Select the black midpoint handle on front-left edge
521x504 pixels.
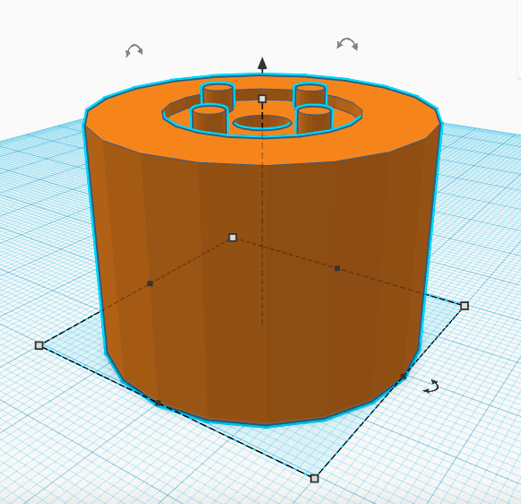158,403
